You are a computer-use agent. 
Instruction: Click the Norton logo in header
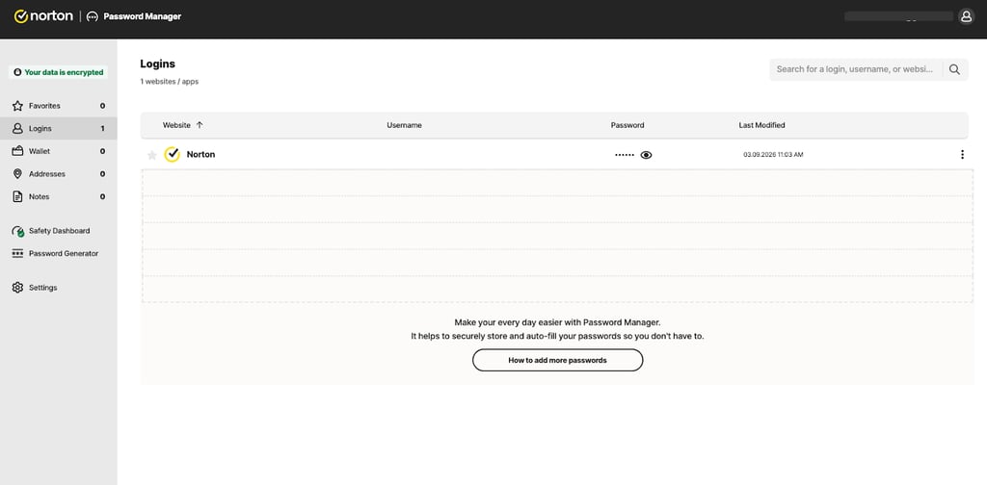(x=43, y=16)
